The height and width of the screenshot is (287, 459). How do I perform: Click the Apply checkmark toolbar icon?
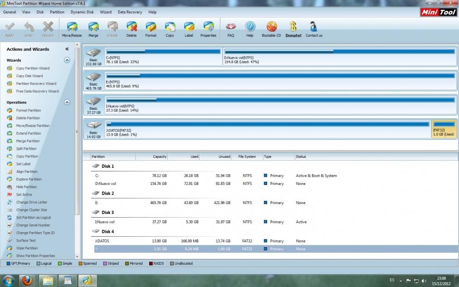[x=10, y=27]
